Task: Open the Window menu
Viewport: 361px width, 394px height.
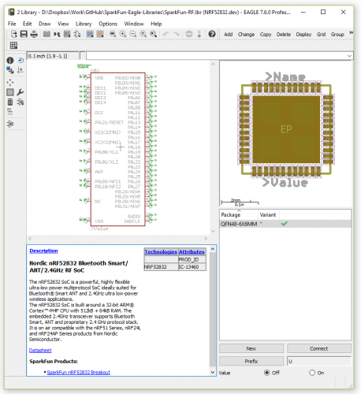Action: click(x=134, y=24)
